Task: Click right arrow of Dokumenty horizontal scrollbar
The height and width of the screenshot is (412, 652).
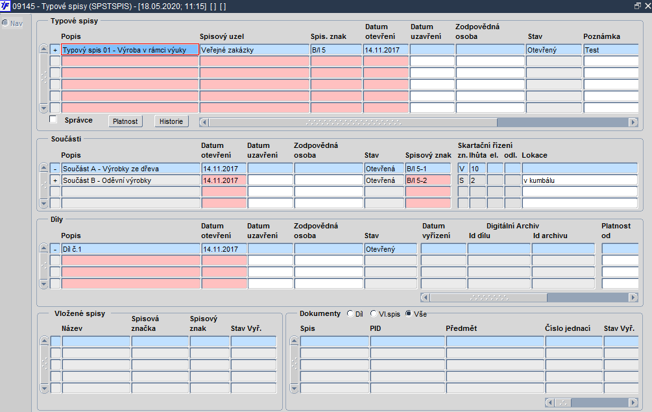Action: [633, 402]
